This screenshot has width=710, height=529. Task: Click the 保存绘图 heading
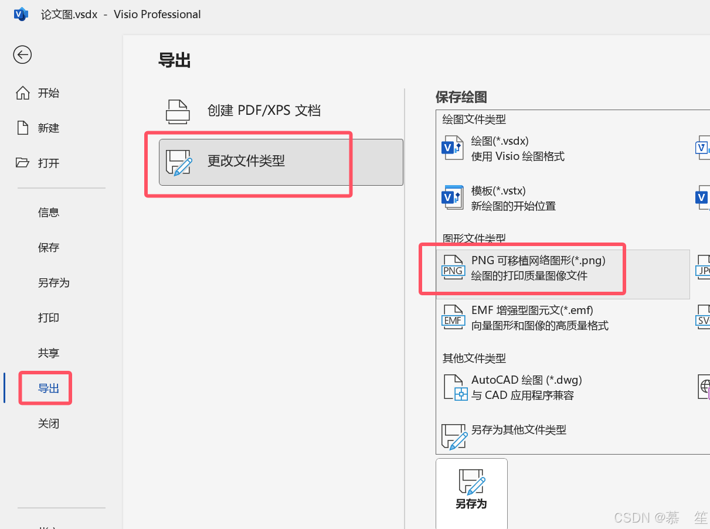click(x=461, y=97)
